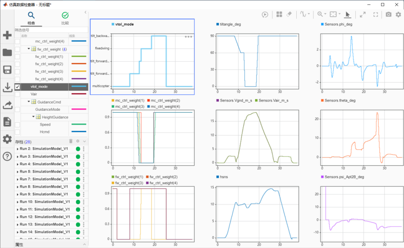Image resolution: width=404 pixels, height=248 pixels.
Task: Select the magnifier zoom tool in the toolbar
Action: tap(320, 15)
